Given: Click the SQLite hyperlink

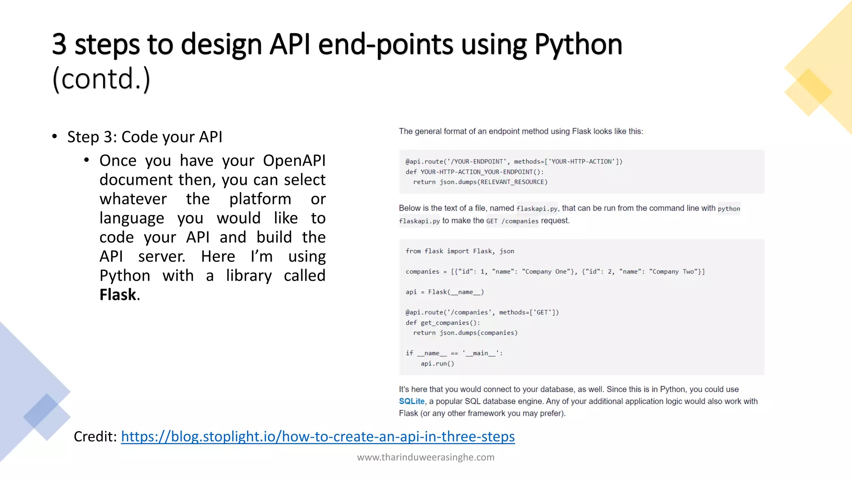Looking at the screenshot, I should point(411,401).
